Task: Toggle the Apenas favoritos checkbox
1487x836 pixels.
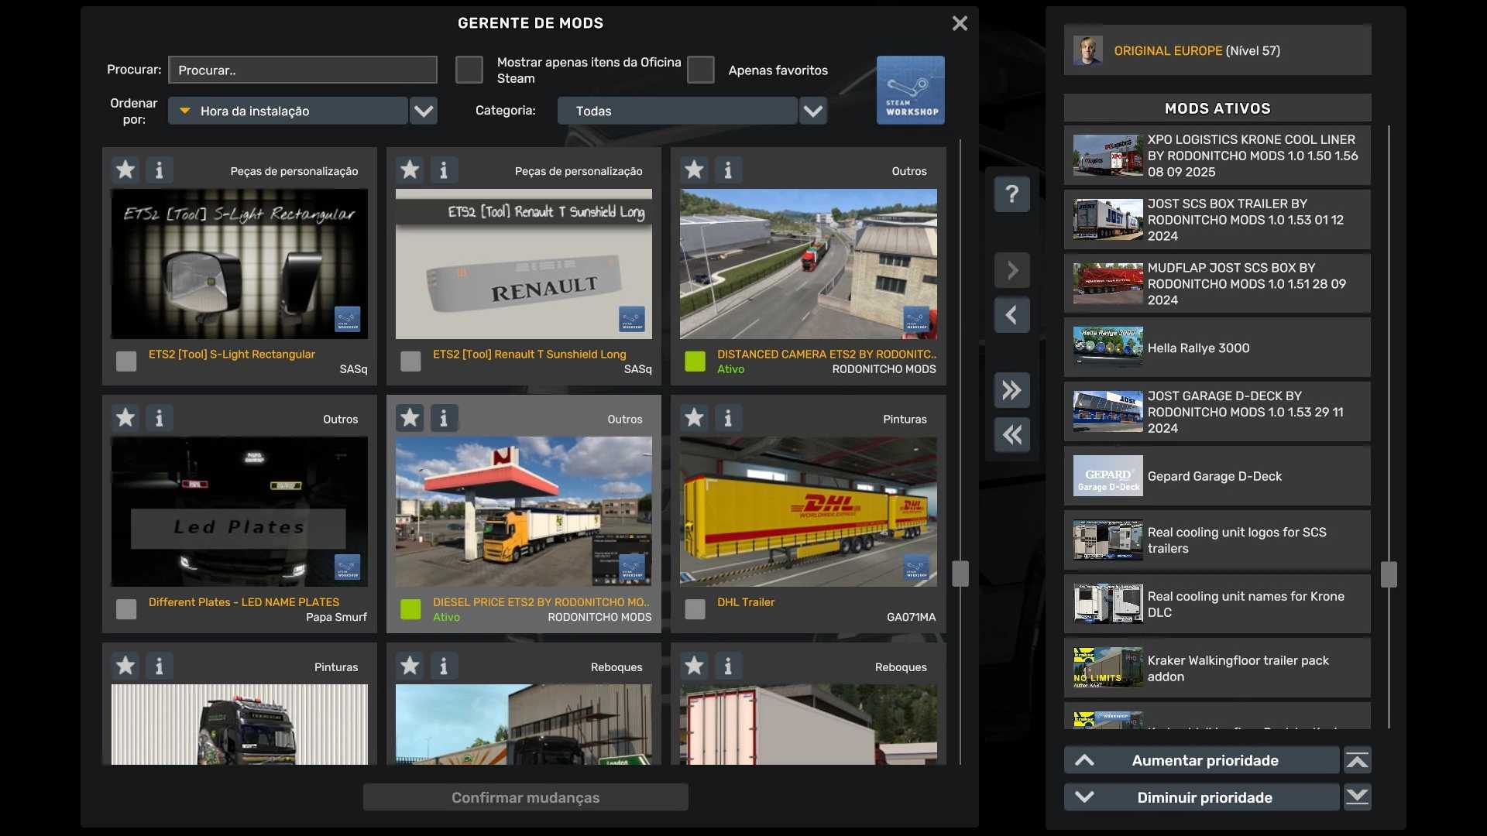Action: (x=700, y=70)
